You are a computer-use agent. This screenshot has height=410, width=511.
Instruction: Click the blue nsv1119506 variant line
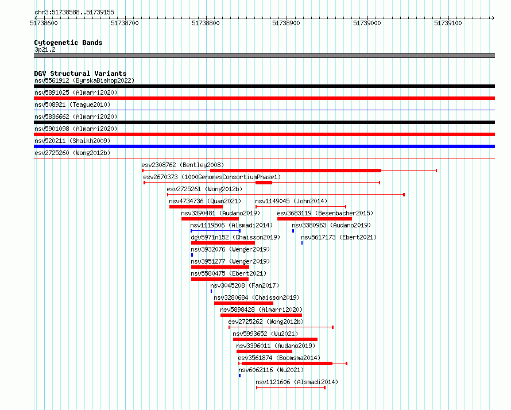point(215,231)
